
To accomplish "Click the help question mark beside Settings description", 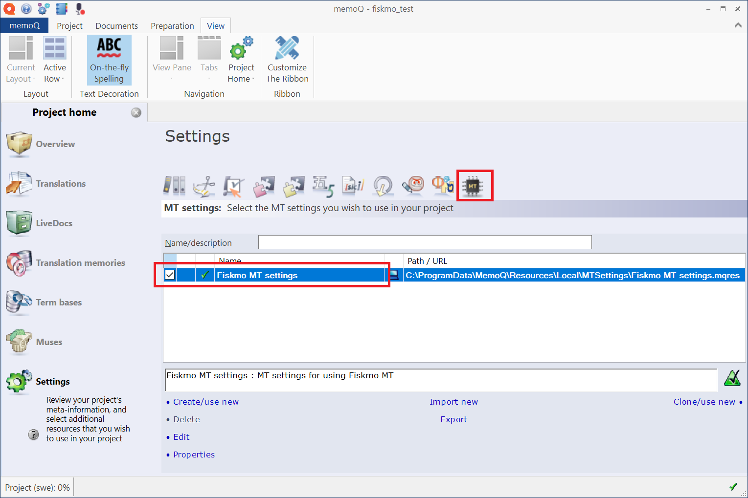I will [x=33, y=434].
